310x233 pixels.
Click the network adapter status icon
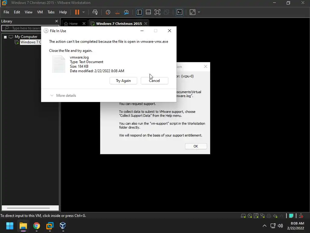pyautogui.click(x=262, y=216)
